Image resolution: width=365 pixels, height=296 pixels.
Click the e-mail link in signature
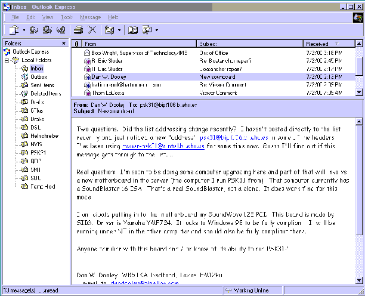(144, 283)
